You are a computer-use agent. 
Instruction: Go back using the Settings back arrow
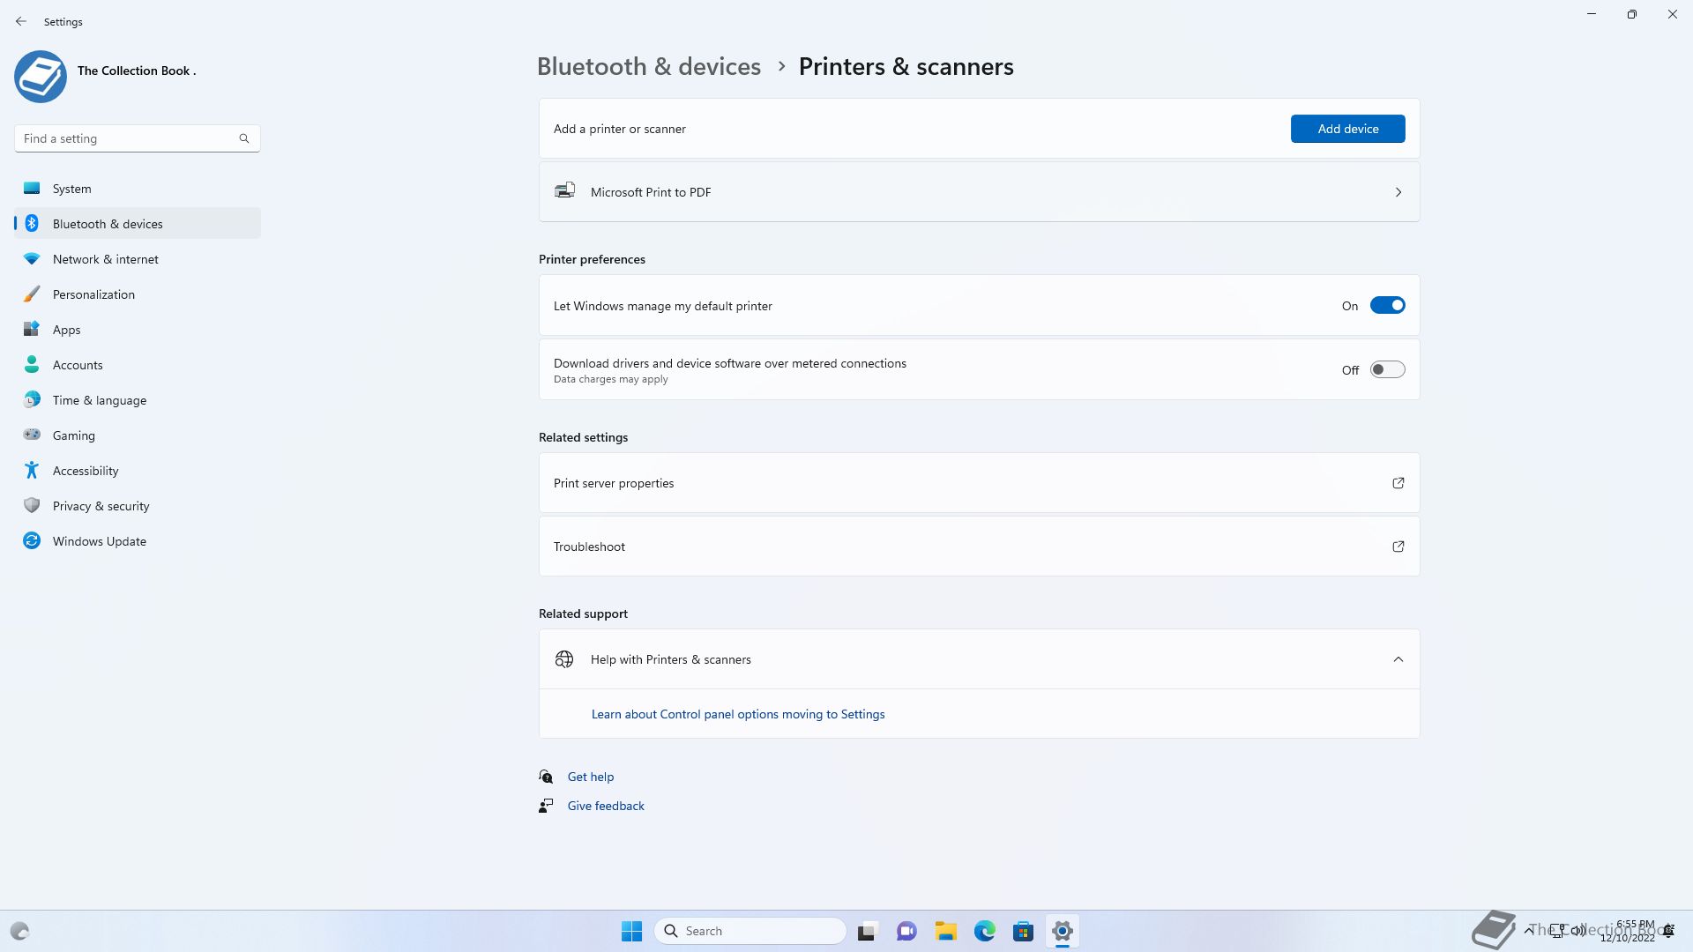[21, 21]
